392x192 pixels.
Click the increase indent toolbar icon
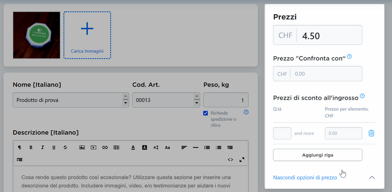(20, 159)
